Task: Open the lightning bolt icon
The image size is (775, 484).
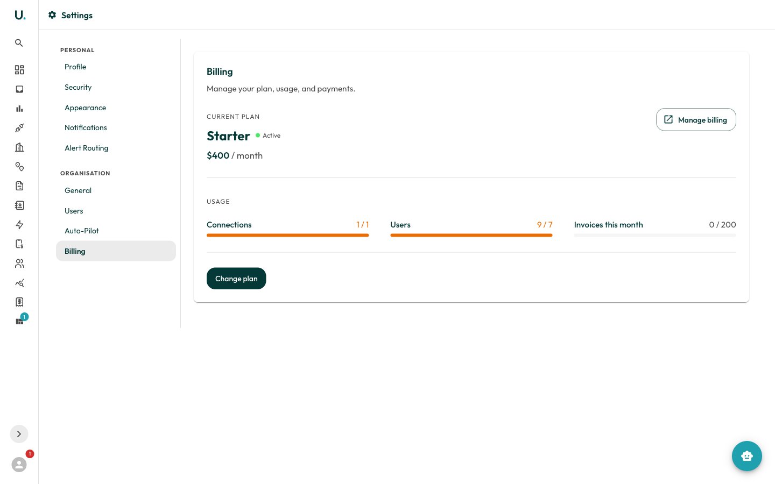Action: [19, 225]
